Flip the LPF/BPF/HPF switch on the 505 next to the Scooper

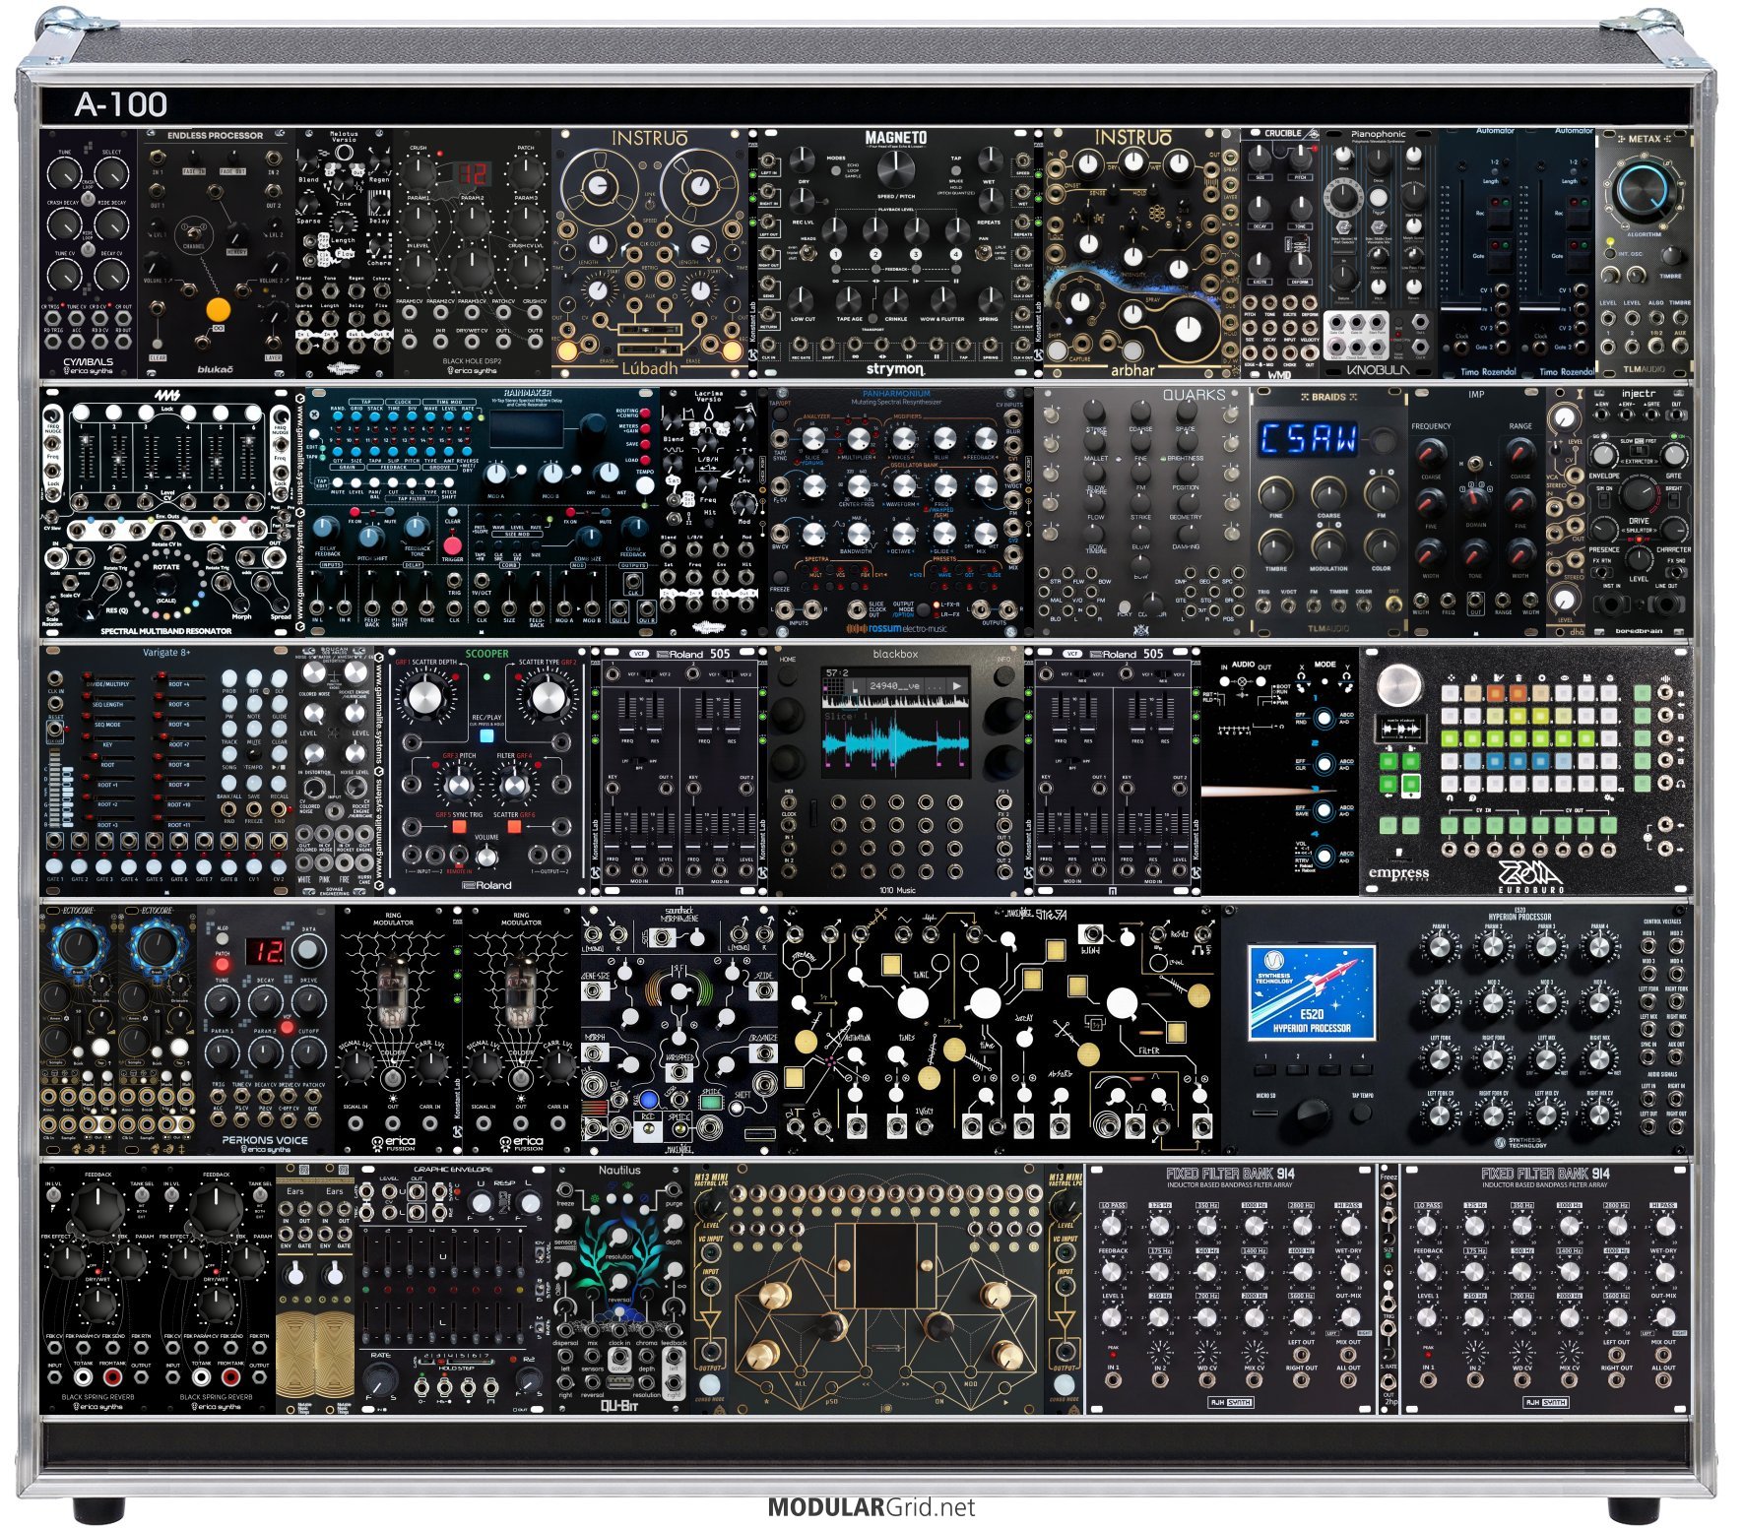(x=639, y=761)
